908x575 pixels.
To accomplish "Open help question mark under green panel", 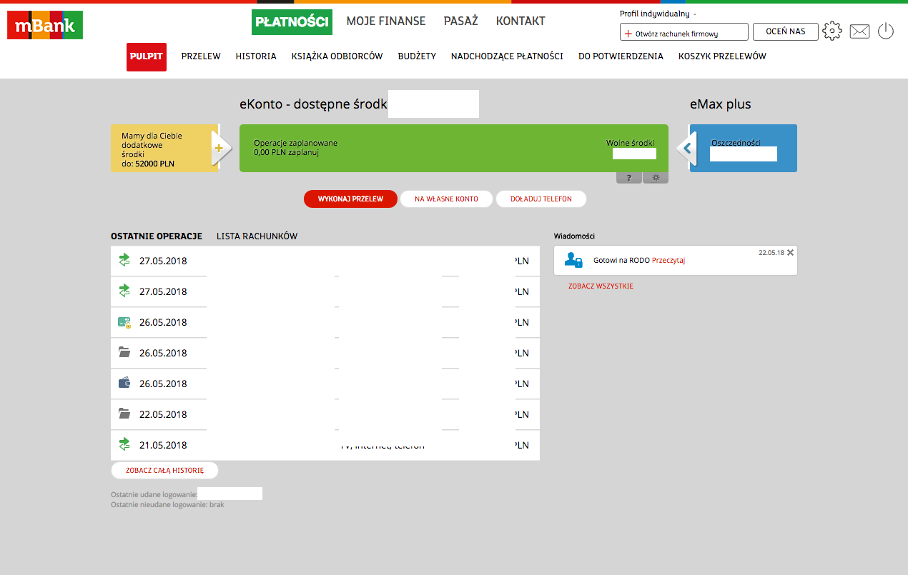I will (629, 178).
